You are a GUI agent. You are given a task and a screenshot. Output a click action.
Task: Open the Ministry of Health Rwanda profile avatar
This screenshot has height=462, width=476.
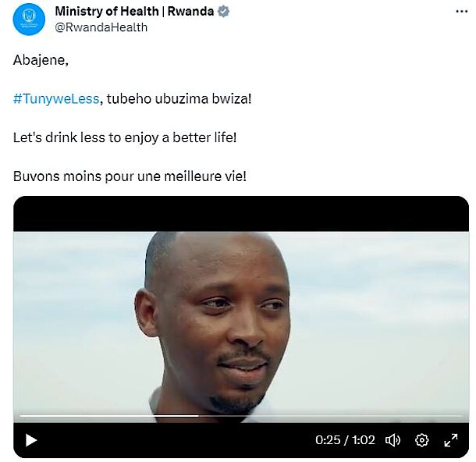29,20
